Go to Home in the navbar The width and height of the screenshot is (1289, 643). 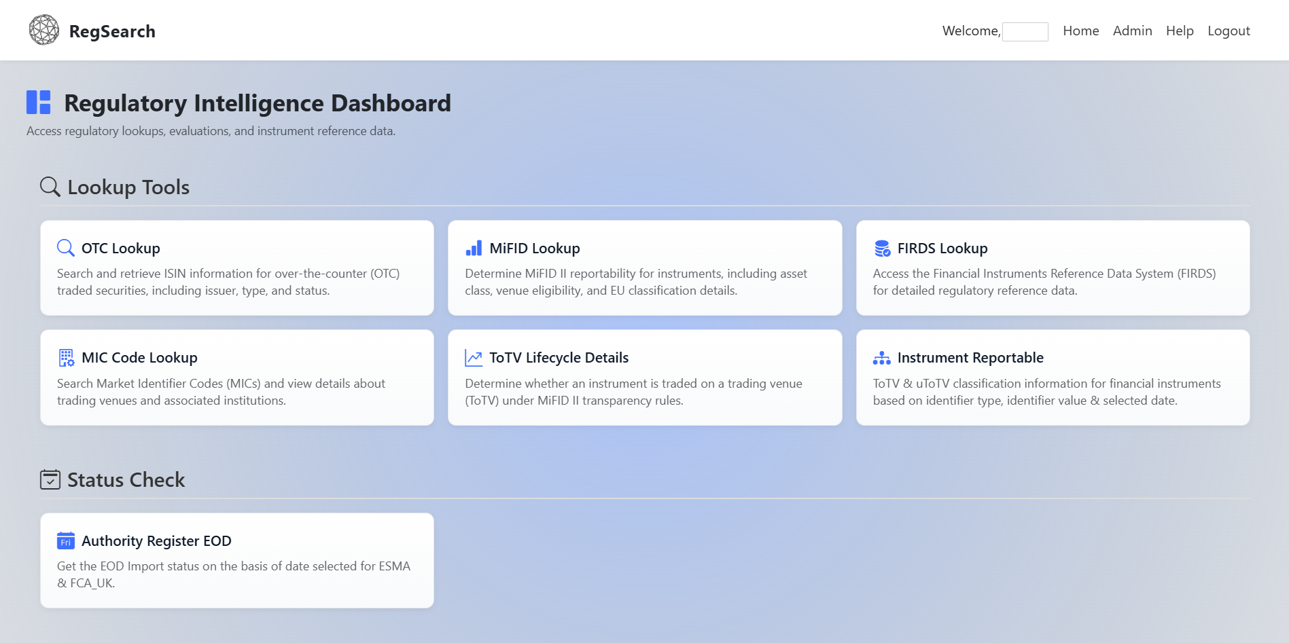pyautogui.click(x=1081, y=31)
